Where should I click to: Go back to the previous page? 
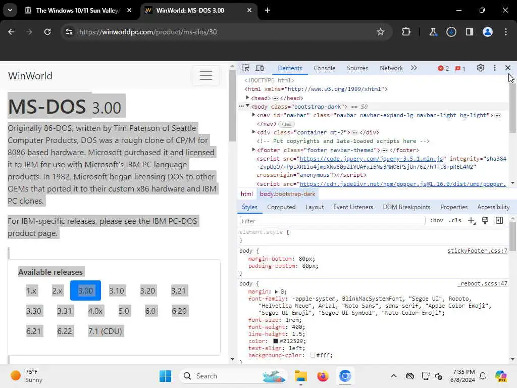click(11, 32)
